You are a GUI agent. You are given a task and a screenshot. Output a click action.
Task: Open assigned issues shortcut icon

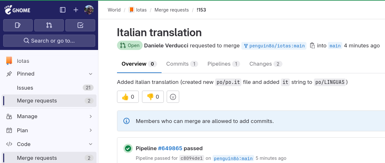pos(18,25)
